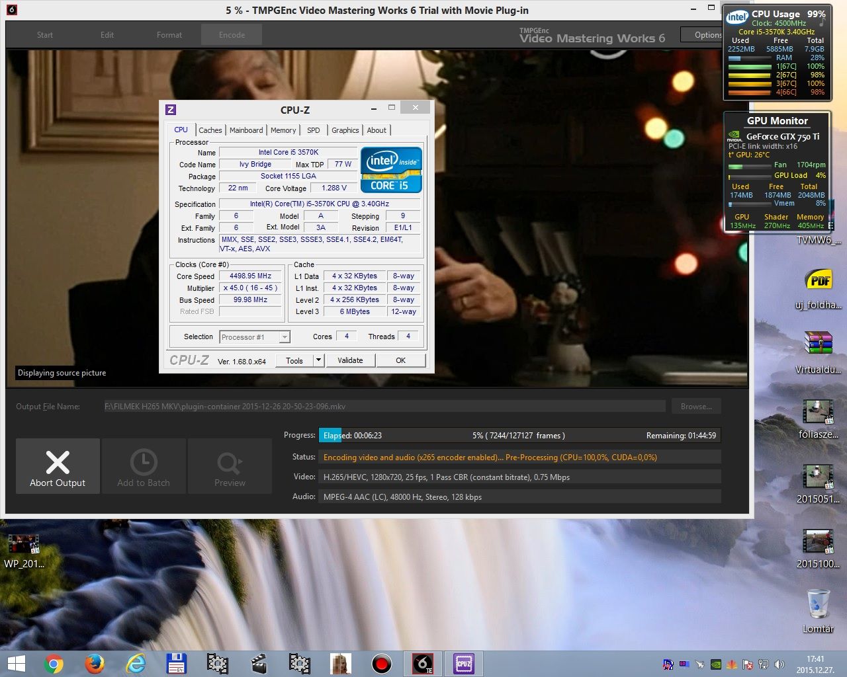Select the Encode stage in TMPGEnc
Image resolution: width=847 pixels, height=677 pixels.
click(232, 35)
